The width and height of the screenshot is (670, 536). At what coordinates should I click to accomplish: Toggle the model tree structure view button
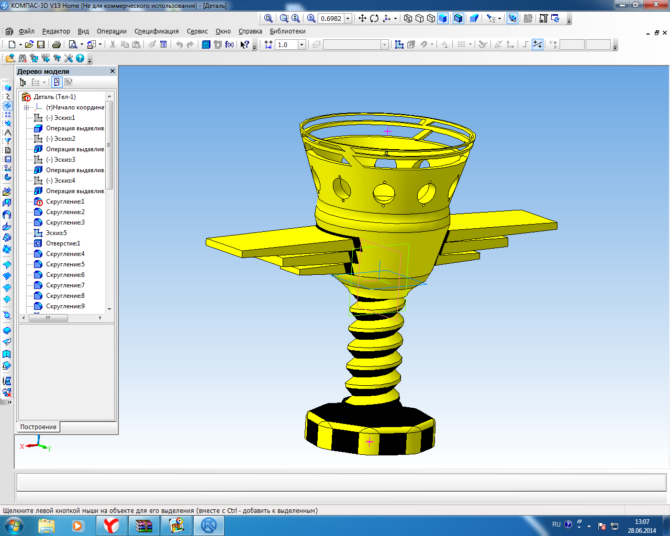pyautogui.click(x=23, y=82)
